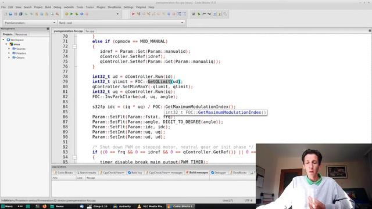Open the Code::Blocks log tab
Viewport: 372px width, 209px height.
(x=63, y=173)
